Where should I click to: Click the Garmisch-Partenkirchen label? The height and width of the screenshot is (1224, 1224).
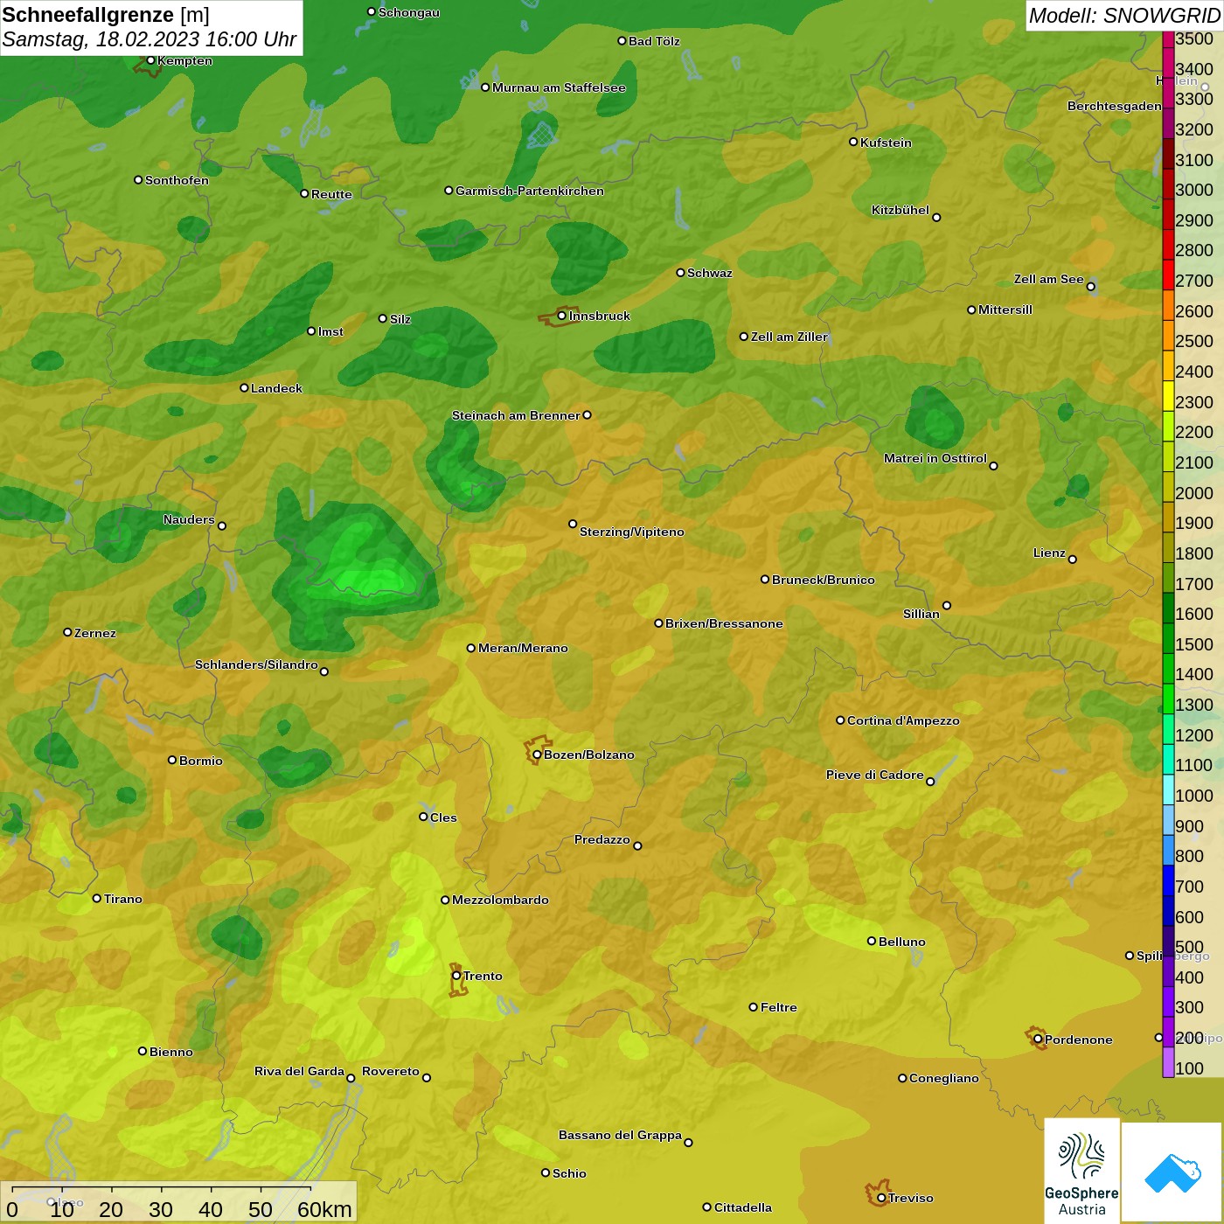(530, 191)
